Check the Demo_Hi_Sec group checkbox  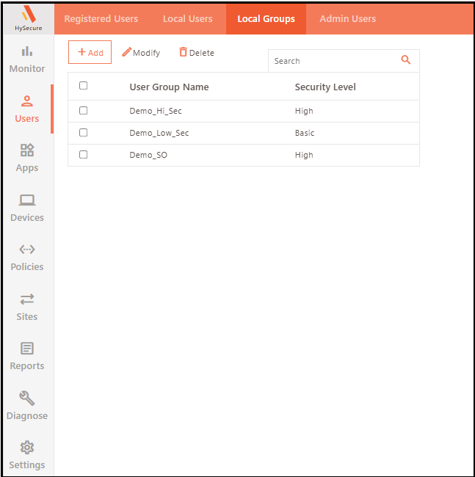tap(83, 111)
